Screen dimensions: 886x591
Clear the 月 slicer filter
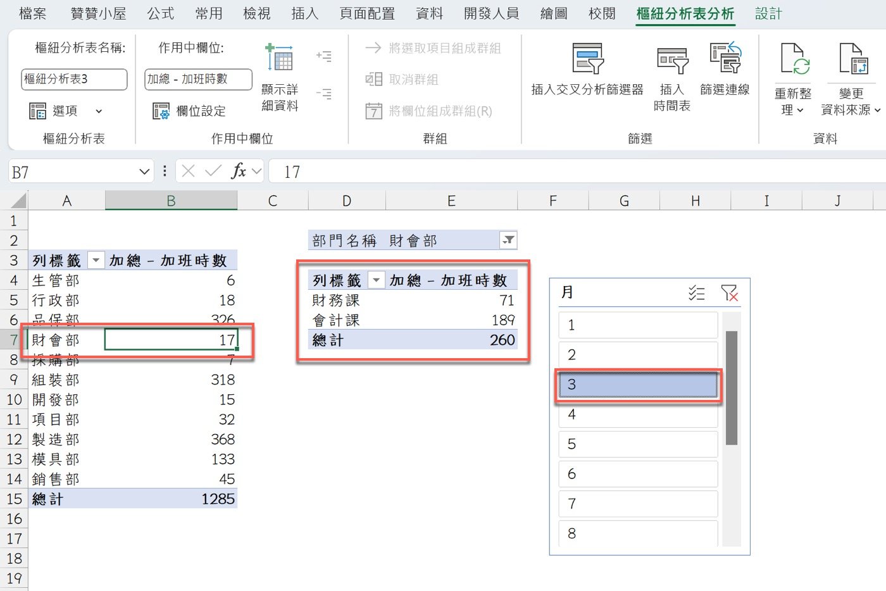click(x=729, y=293)
